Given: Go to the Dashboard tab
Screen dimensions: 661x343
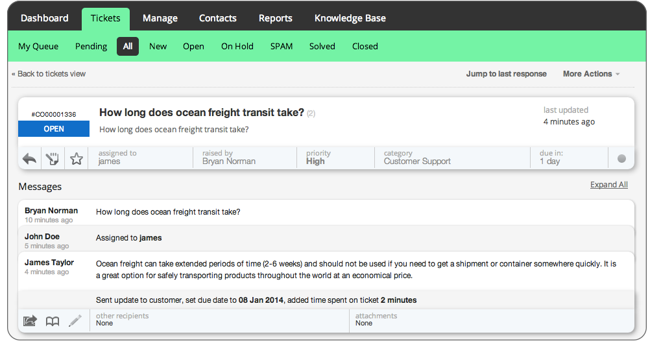Looking at the screenshot, I should pyautogui.click(x=44, y=18).
